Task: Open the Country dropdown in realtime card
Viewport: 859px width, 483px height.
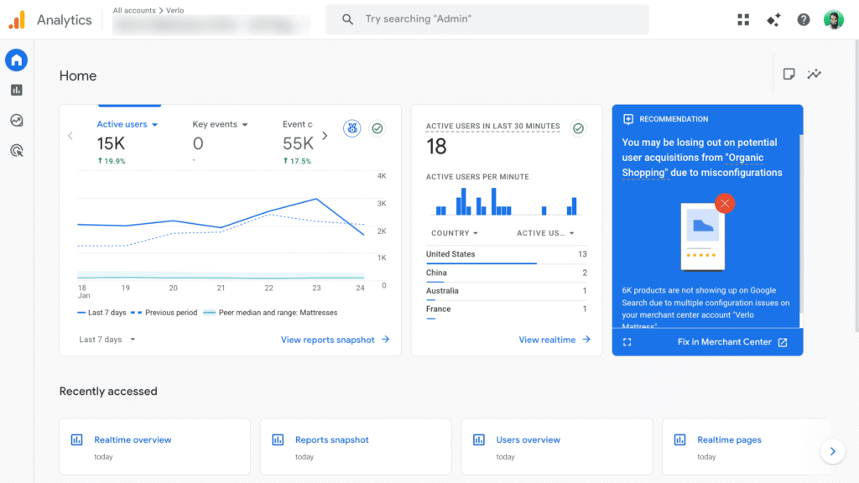Action: tap(453, 233)
